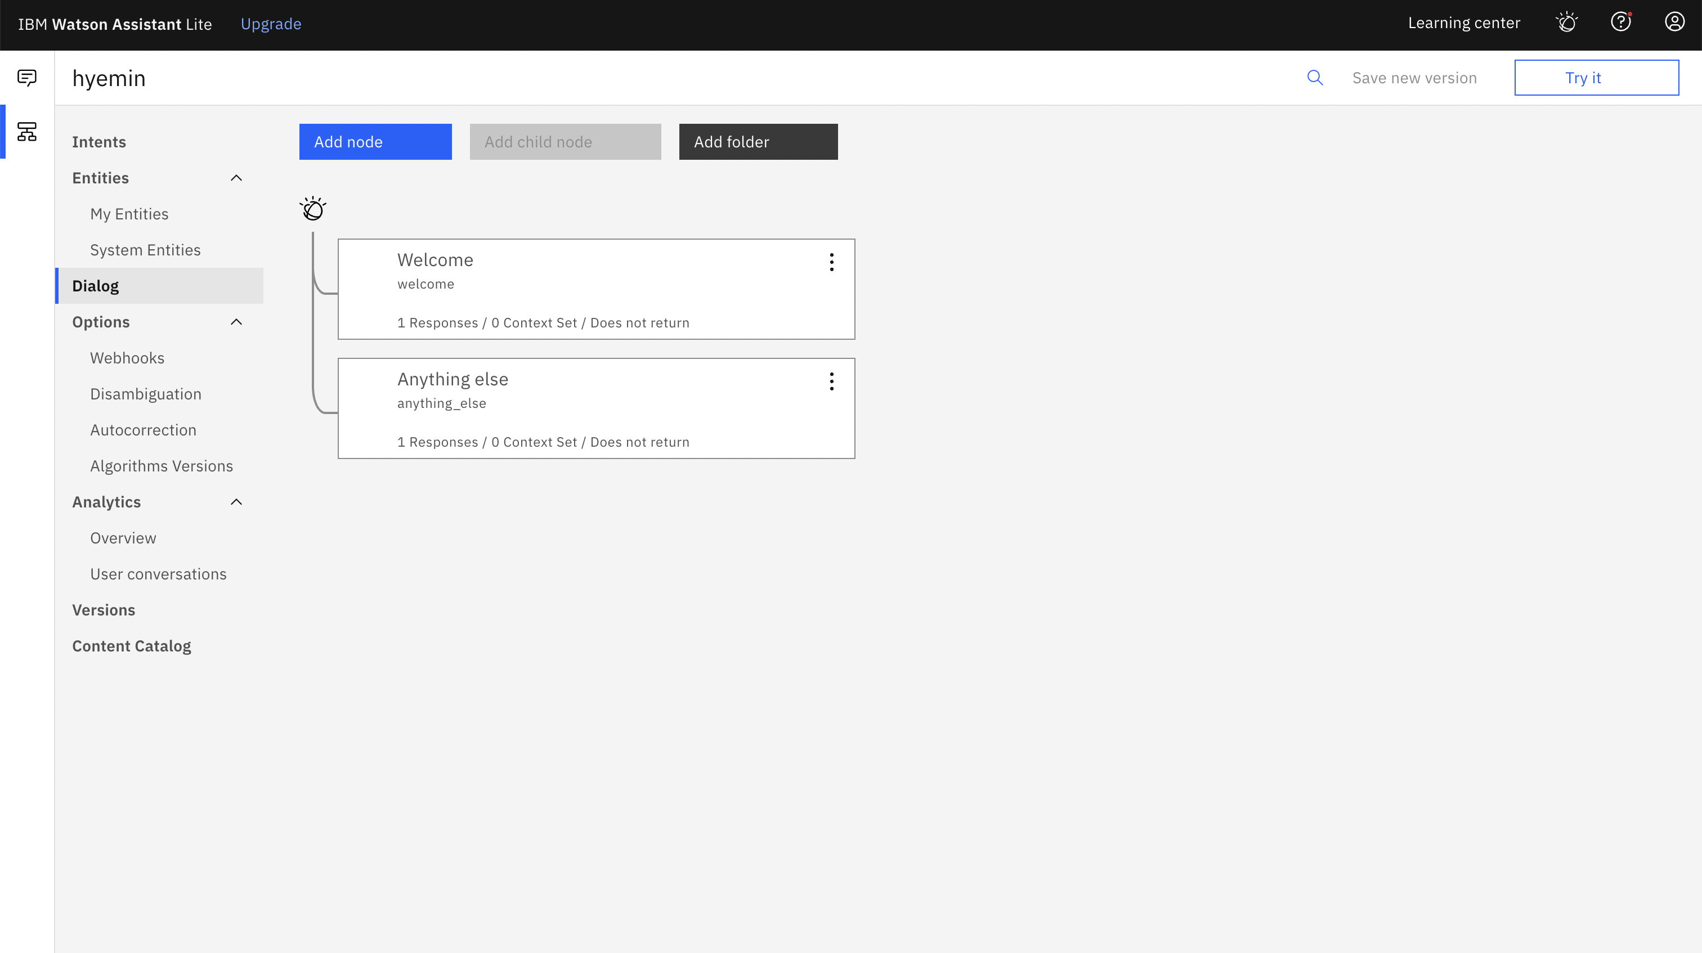1702x953 pixels.
Task: Click the Upgrade link
Action: (x=270, y=24)
